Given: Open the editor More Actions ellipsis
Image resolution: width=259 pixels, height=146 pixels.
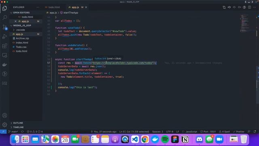Looking at the screenshot, I should (255, 7).
